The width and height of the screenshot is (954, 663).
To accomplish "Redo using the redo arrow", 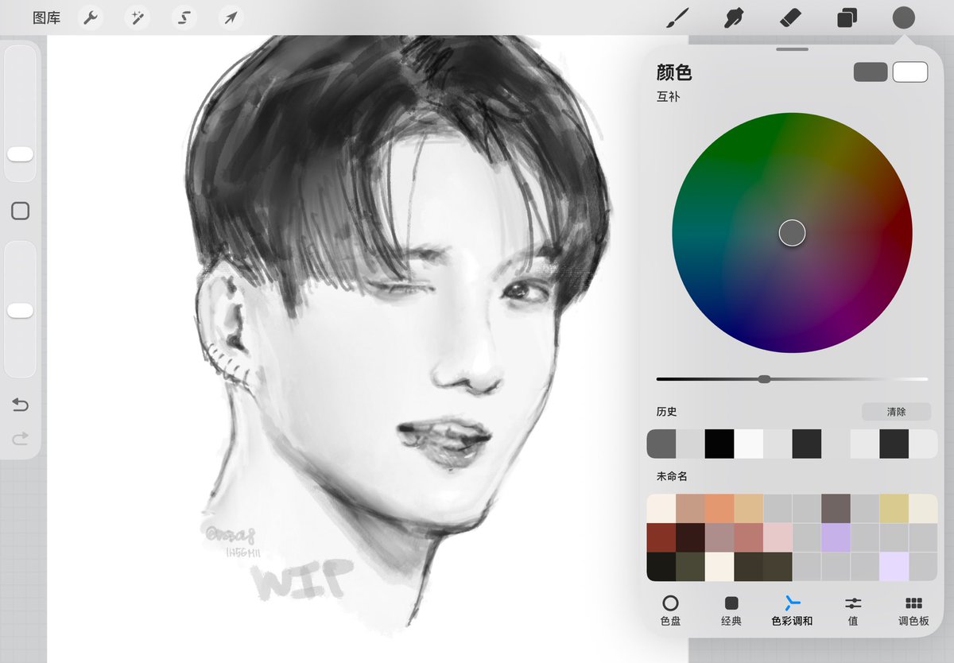I will pos(20,437).
